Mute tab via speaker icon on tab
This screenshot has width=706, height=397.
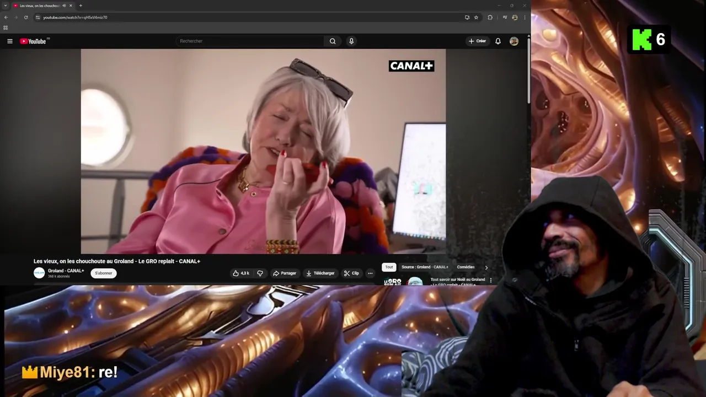64,6
